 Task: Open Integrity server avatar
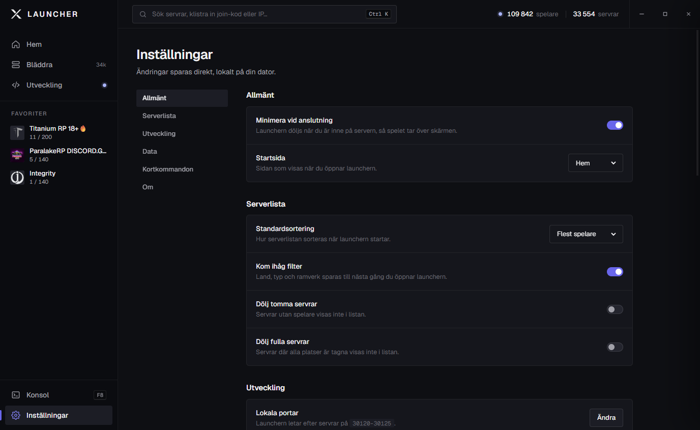click(x=17, y=178)
